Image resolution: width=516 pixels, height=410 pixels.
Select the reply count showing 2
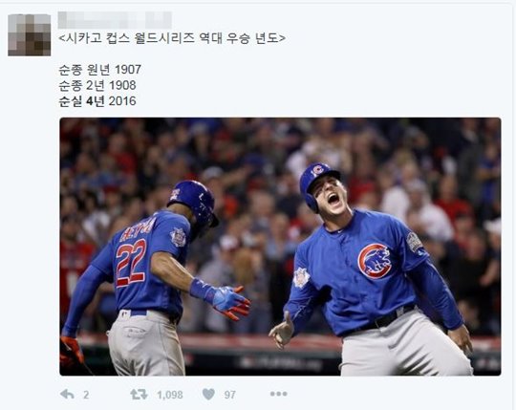pyautogui.click(x=86, y=395)
